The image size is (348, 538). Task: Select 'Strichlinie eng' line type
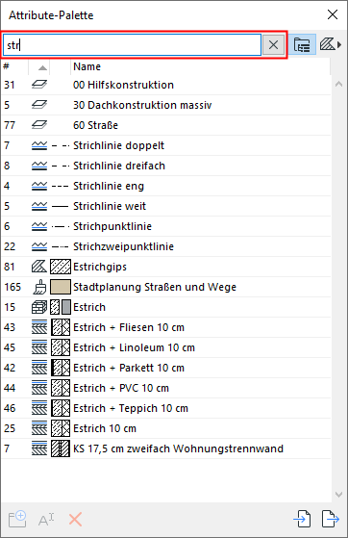[x=109, y=186]
